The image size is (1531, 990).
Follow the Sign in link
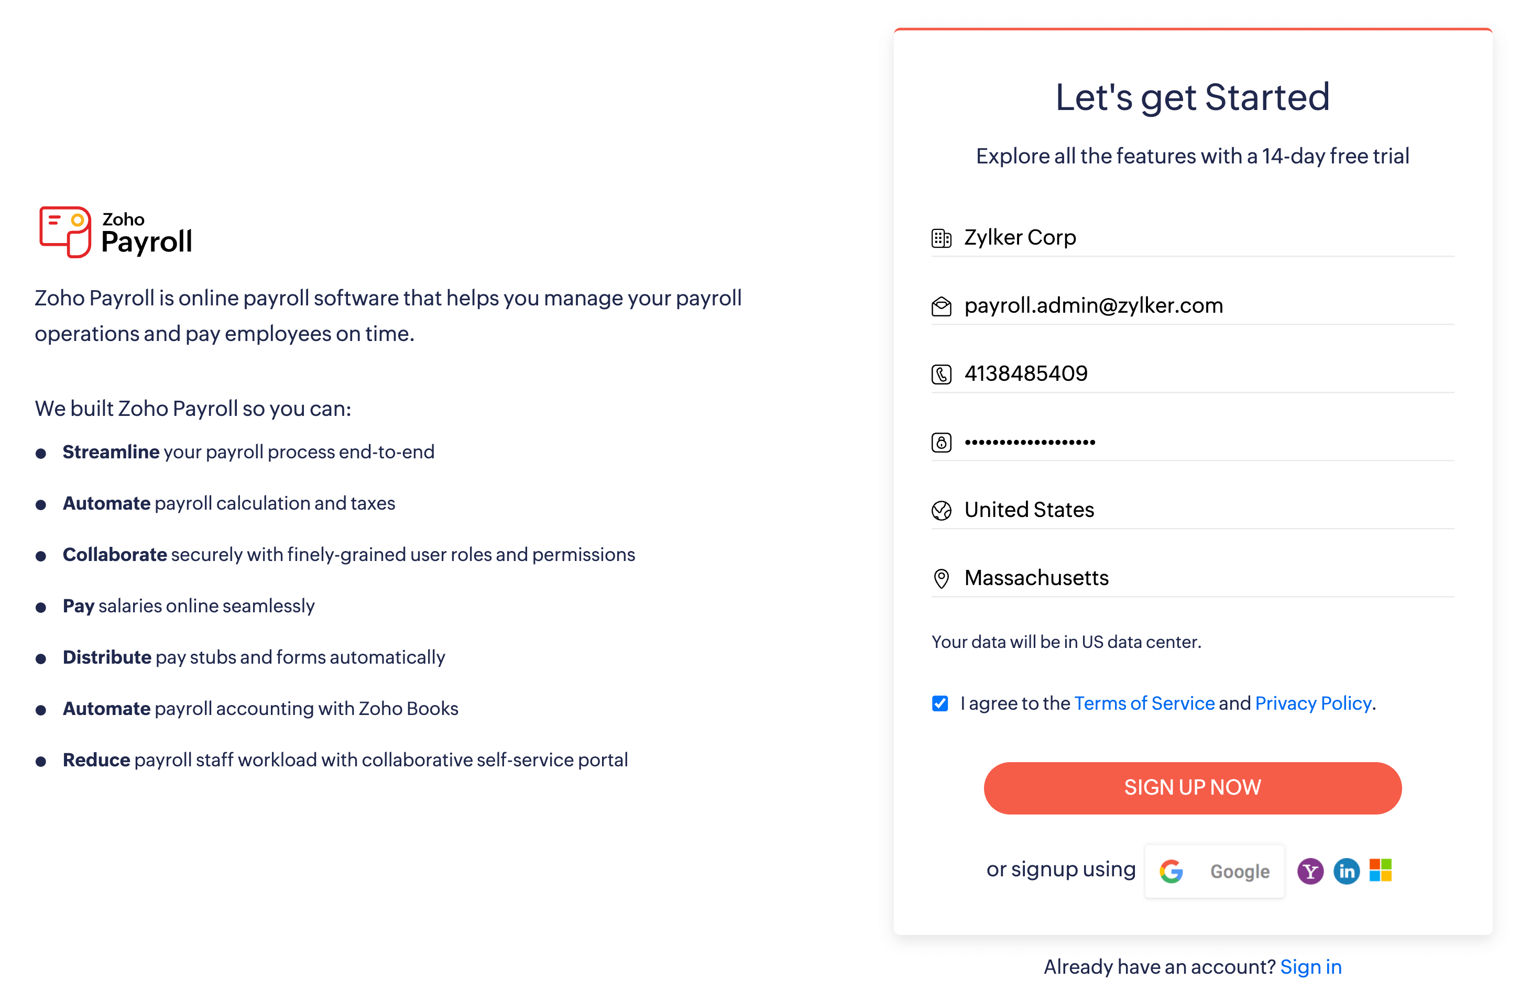(1310, 966)
